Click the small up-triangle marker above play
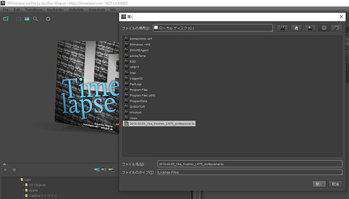The width and height of the screenshot is (349, 199). point(4,164)
